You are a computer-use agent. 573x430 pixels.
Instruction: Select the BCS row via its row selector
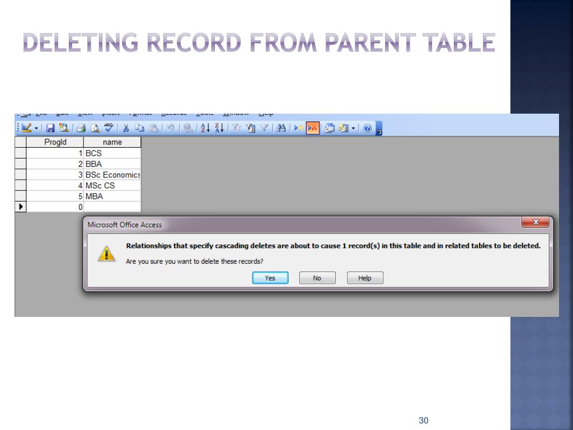point(21,153)
